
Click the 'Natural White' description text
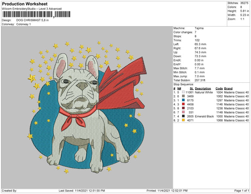pos(204,92)
